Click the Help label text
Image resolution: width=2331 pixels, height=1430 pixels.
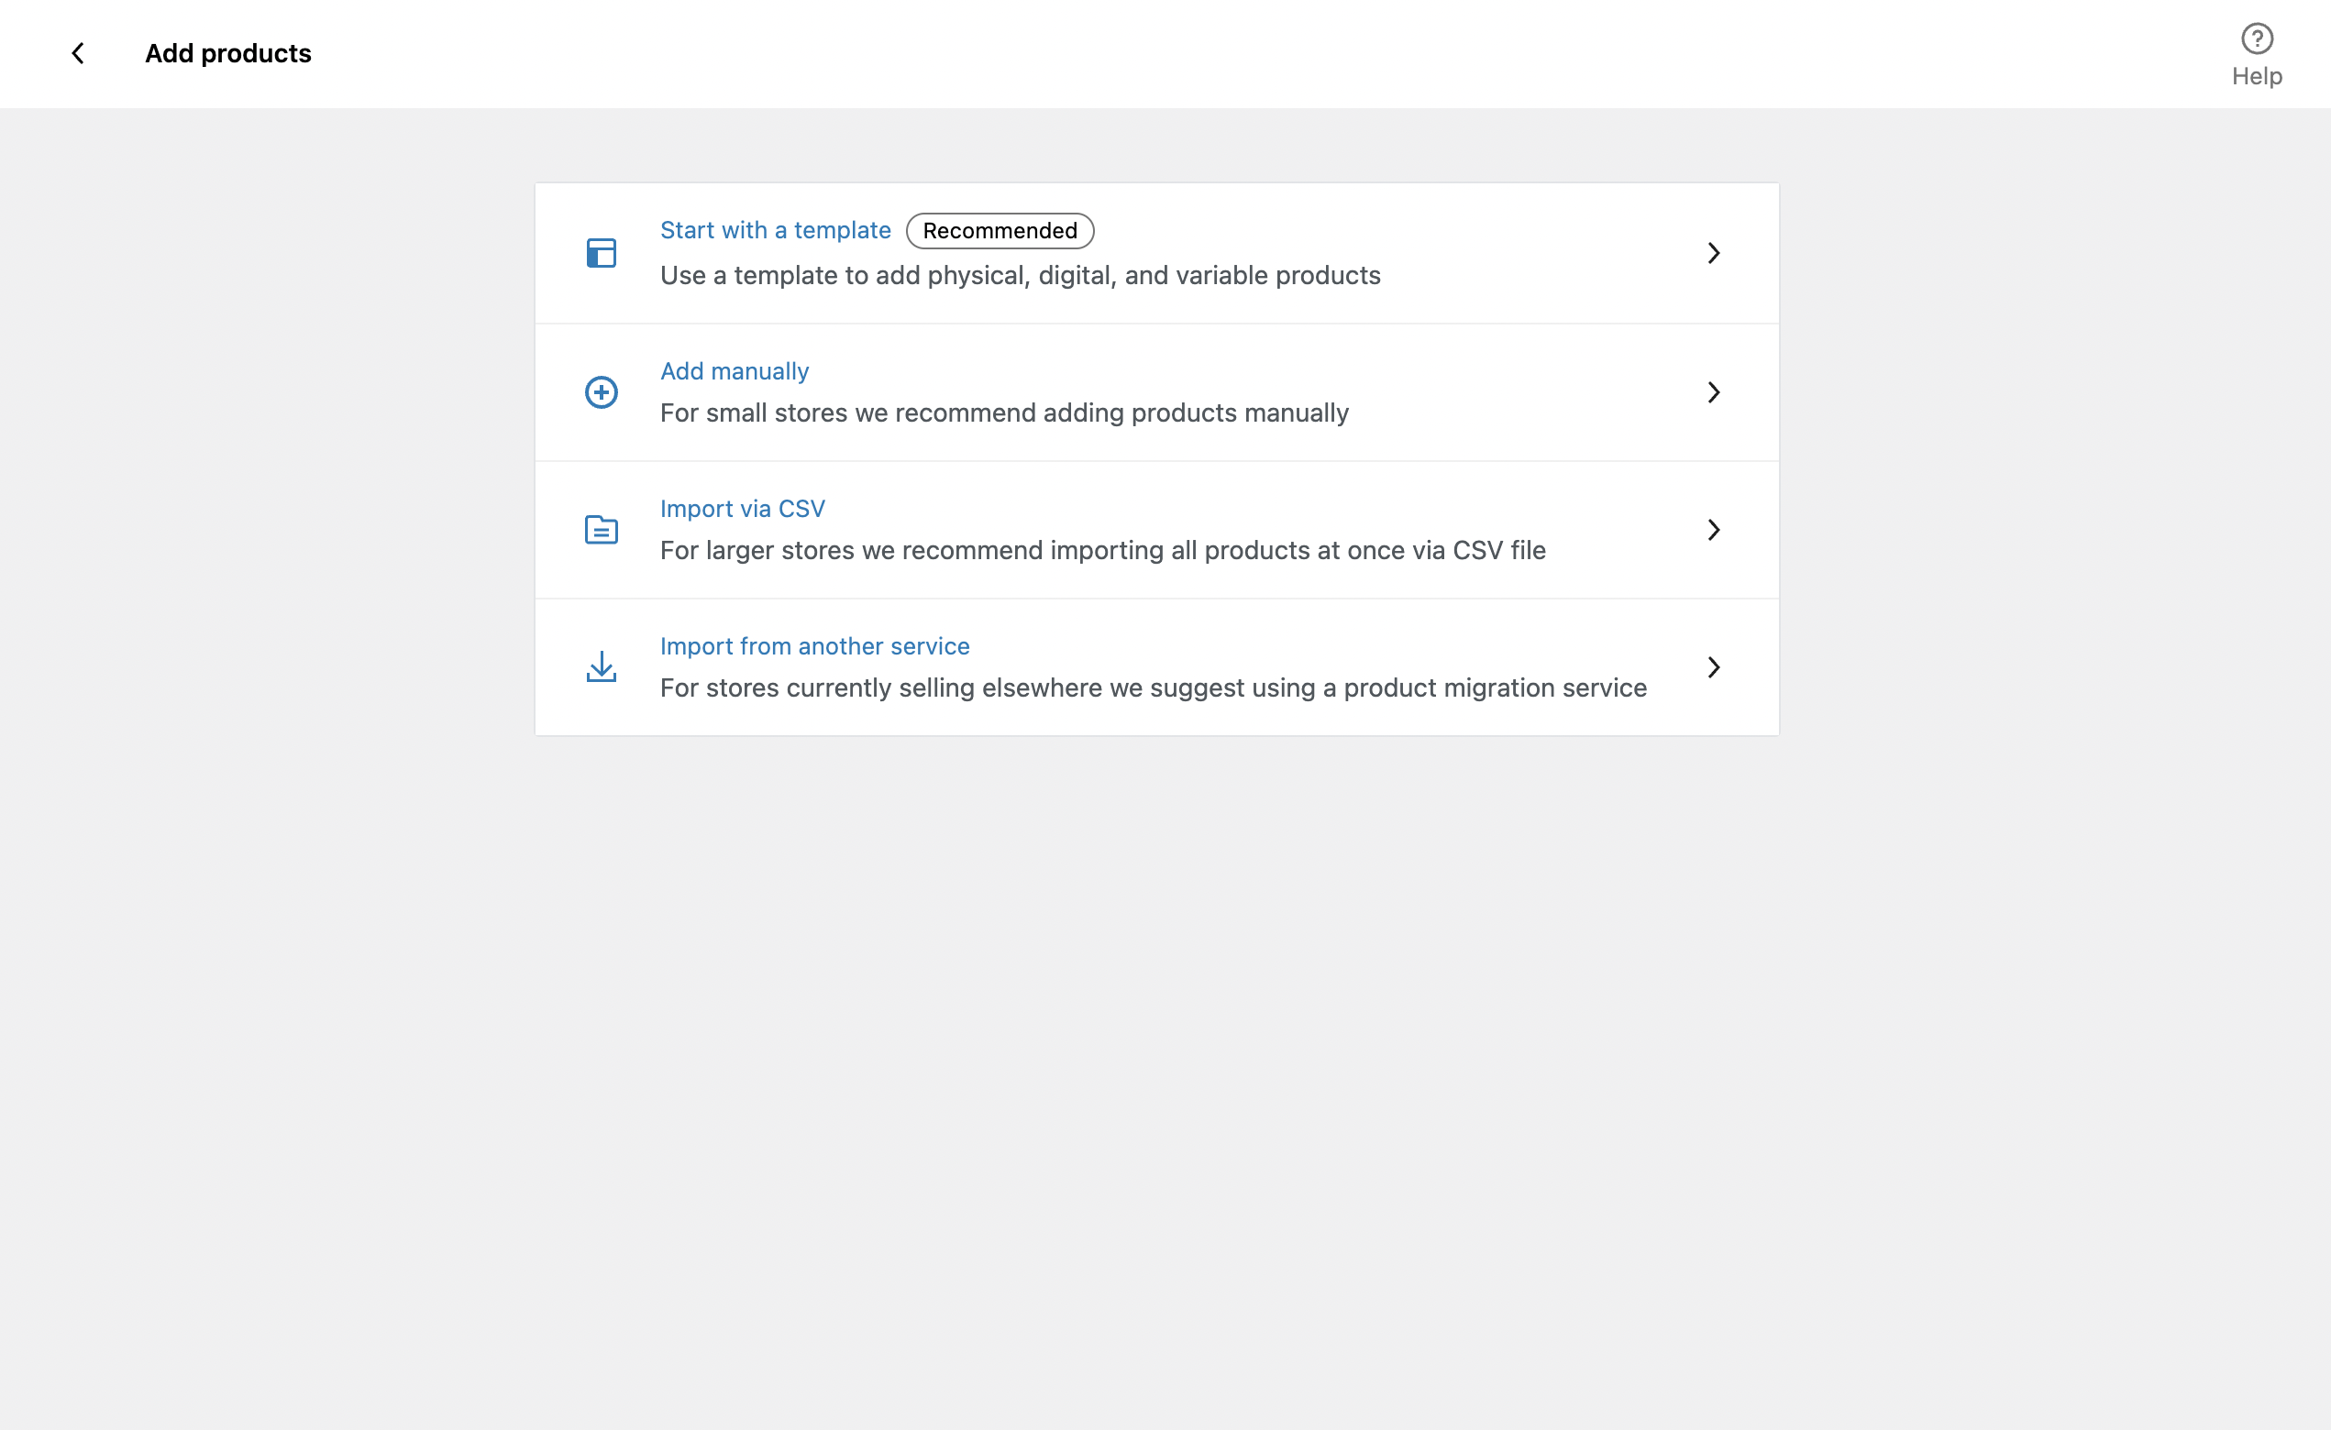pos(2256,77)
